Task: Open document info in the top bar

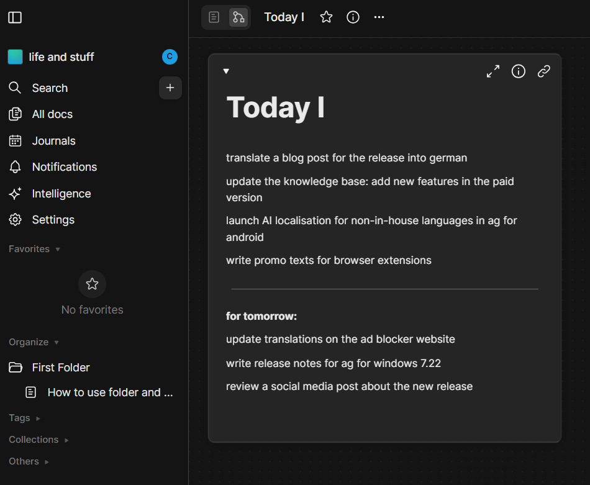Action: (353, 17)
